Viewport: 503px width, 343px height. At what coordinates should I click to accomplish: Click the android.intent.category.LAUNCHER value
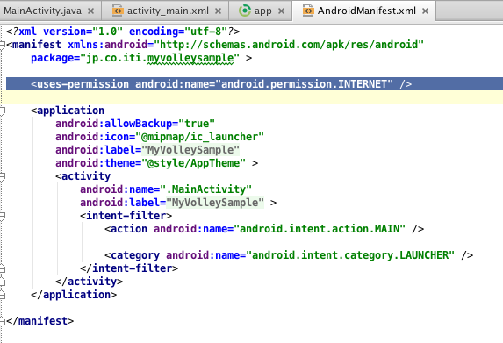tap(350, 255)
